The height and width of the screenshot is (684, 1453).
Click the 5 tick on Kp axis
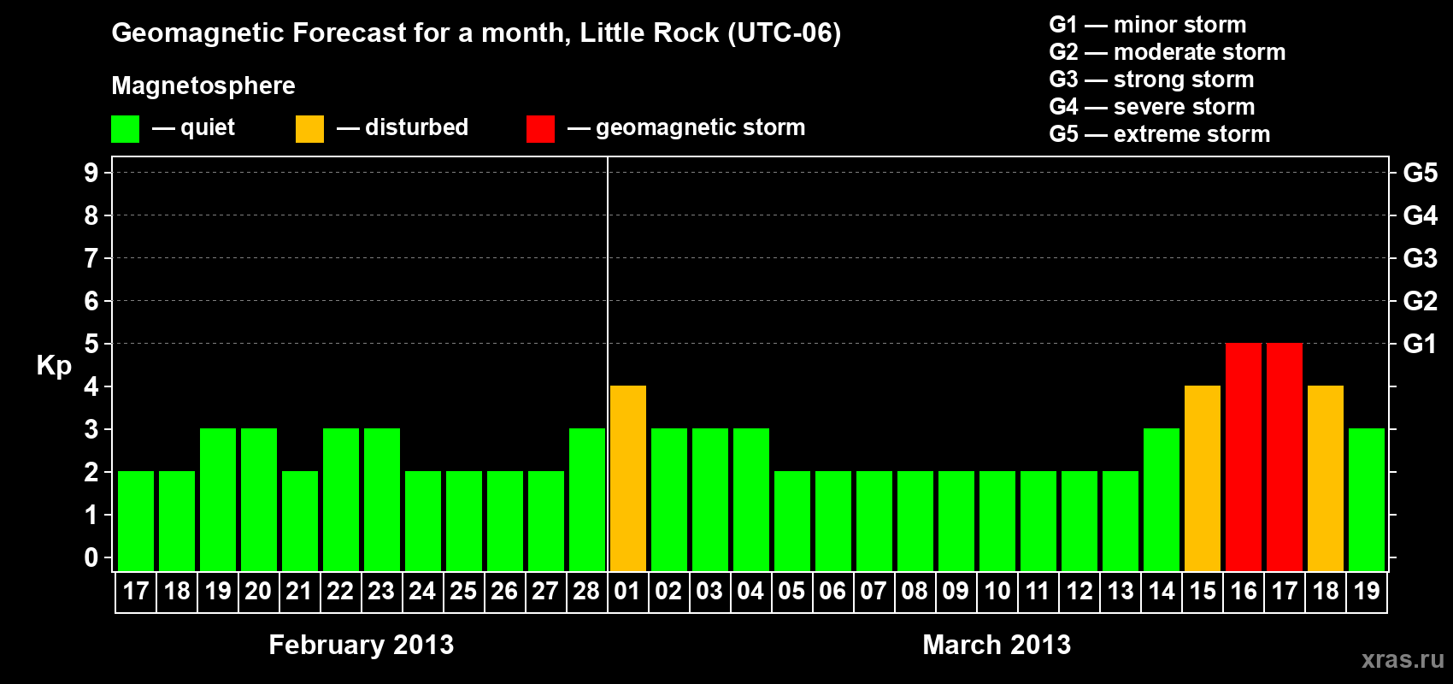(91, 344)
